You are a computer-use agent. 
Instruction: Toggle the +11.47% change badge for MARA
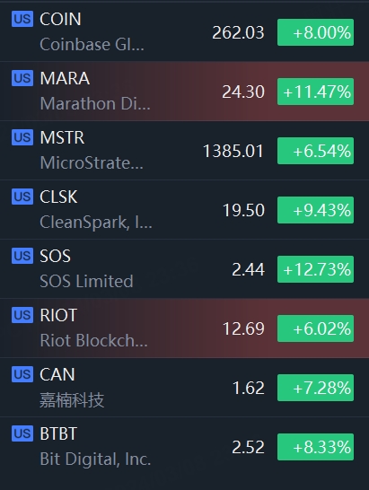315,92
